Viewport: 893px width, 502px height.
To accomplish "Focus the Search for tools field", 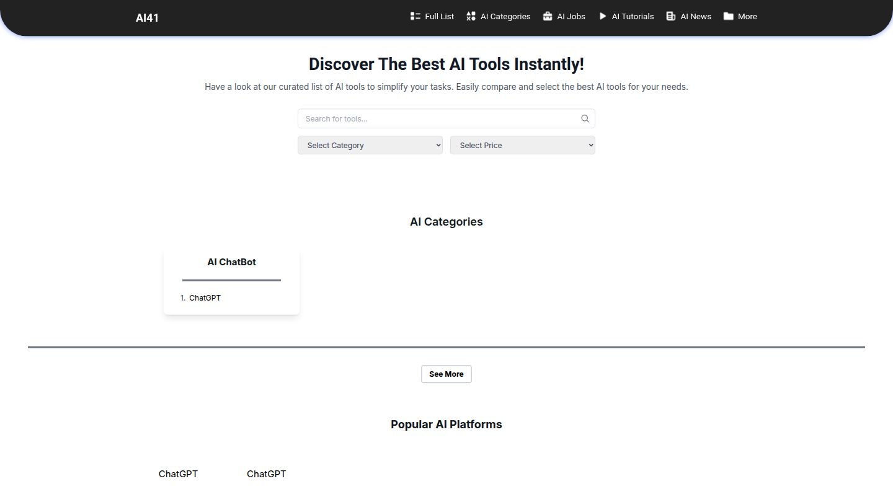I will (440, 118).
